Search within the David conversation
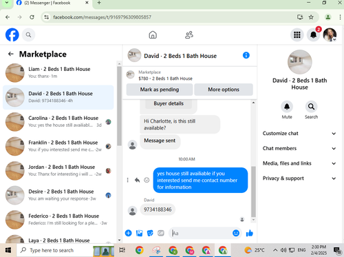The image size is (344, 257). tap(311, 107)
